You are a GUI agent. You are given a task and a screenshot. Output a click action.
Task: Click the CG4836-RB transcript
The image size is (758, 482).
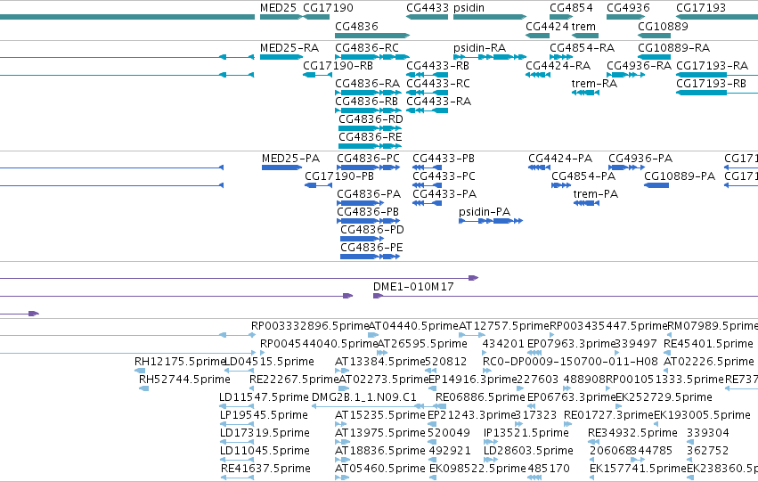click(x=367, y=110)
